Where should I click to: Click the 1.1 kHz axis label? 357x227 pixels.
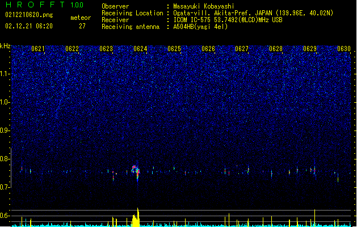(x=5, y=74)
